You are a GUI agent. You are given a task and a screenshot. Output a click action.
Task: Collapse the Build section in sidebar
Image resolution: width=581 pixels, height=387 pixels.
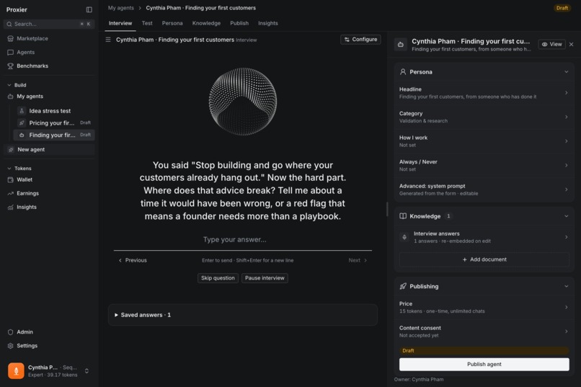click(9, 85)
